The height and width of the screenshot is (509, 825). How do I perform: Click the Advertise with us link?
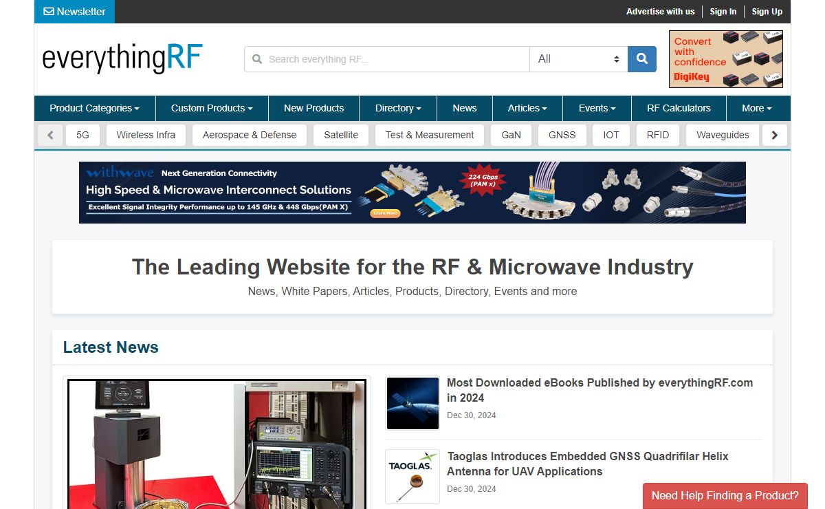tap(660, 12)
